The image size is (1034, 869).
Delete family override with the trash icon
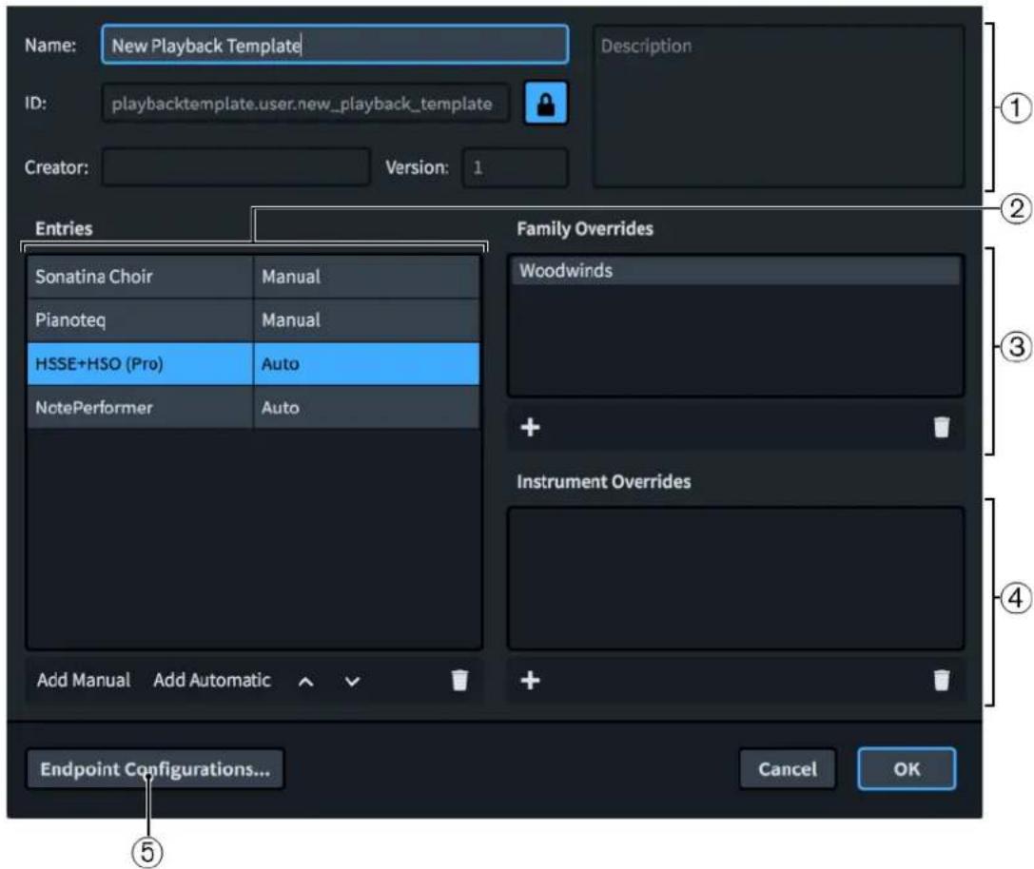(942, 427)
